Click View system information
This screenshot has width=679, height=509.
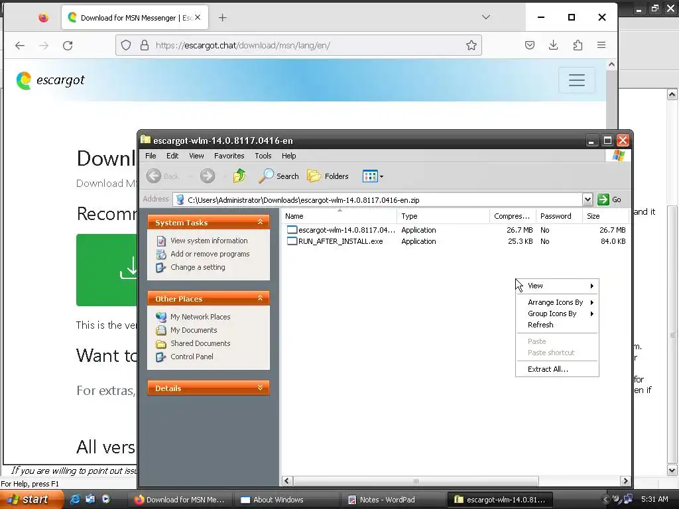pyautogui.click(x=209, y=241)
